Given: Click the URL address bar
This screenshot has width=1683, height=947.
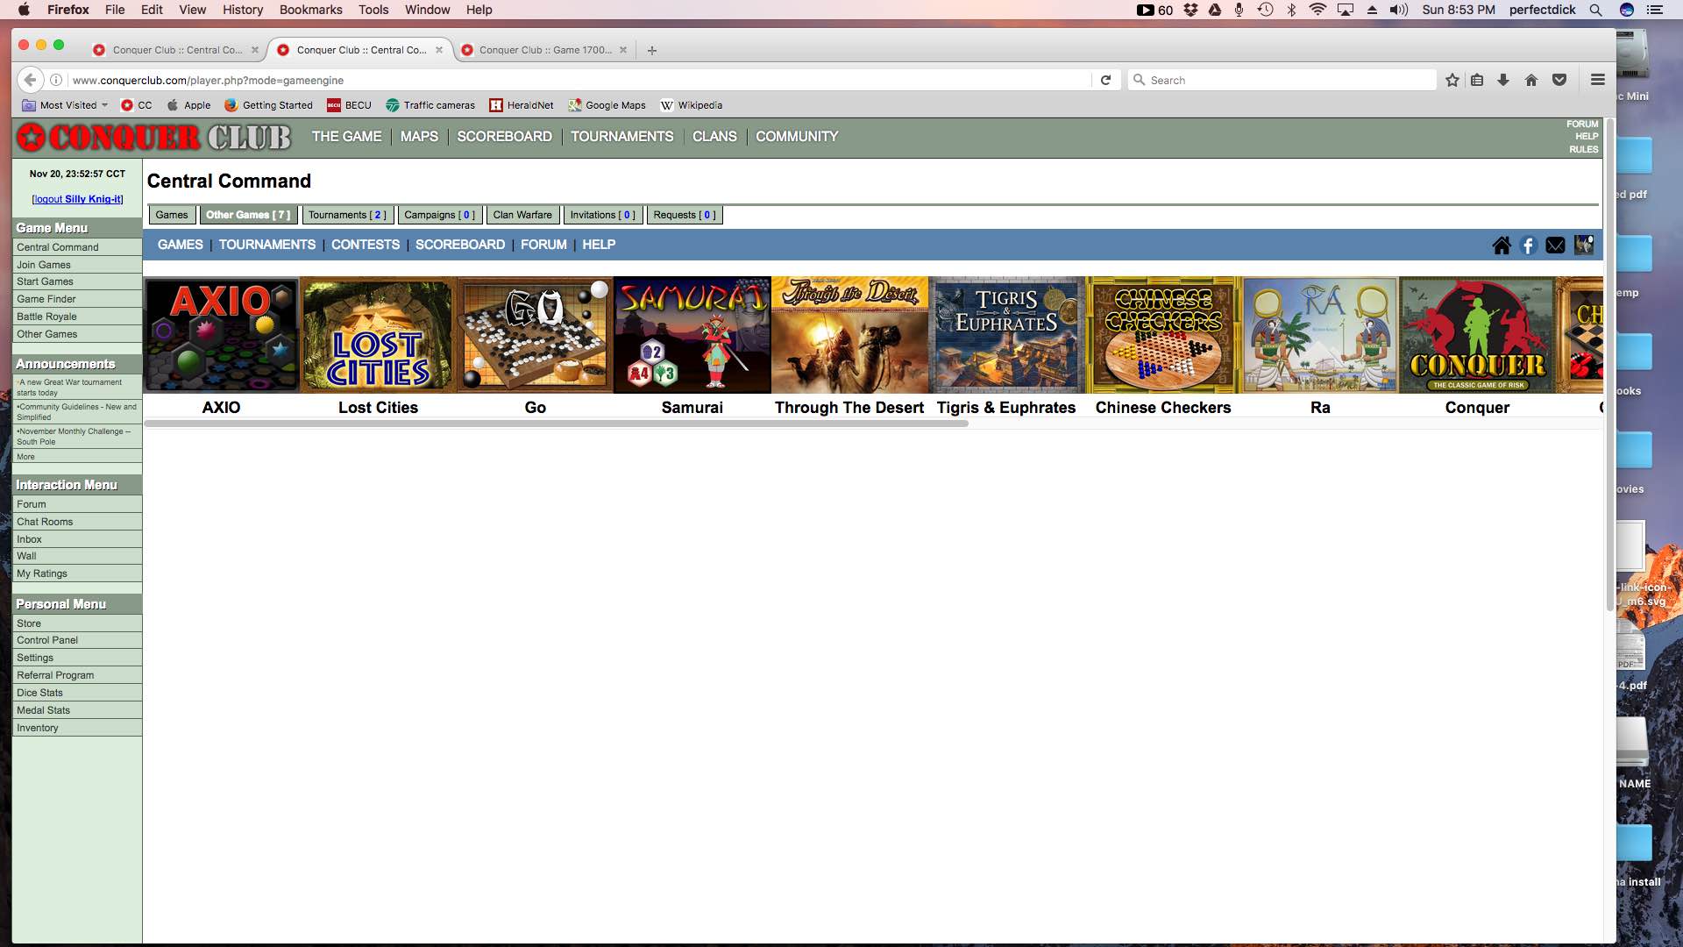Looking at the screenshot, I should coord(579,80).
